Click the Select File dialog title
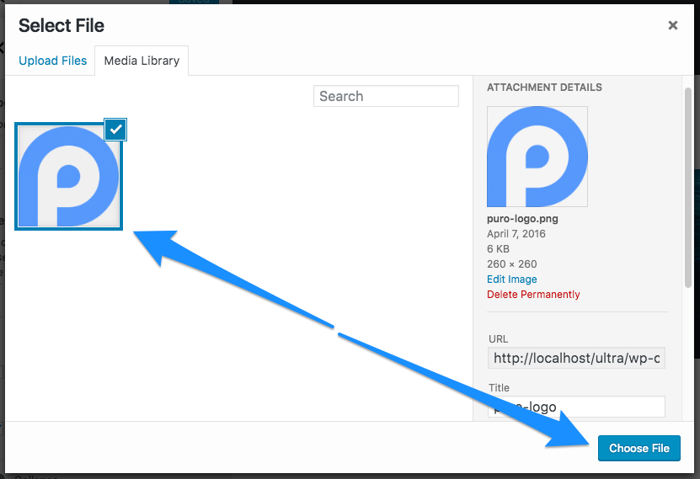Screen dimensions: 700x479 click(61, 26)
